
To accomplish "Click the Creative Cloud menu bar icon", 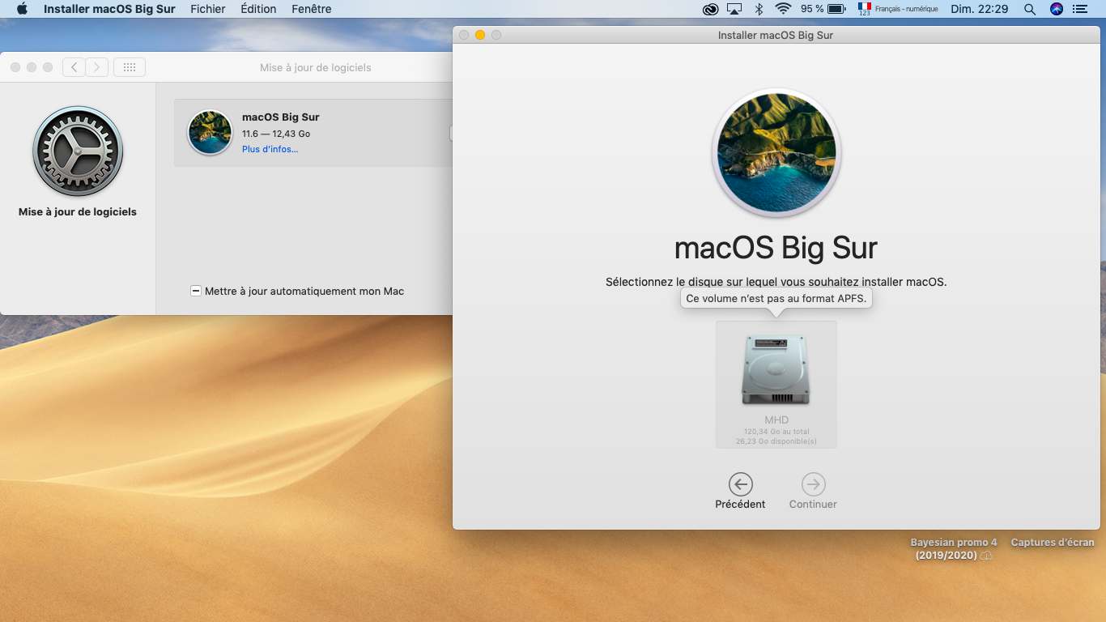I will point(710,9).
